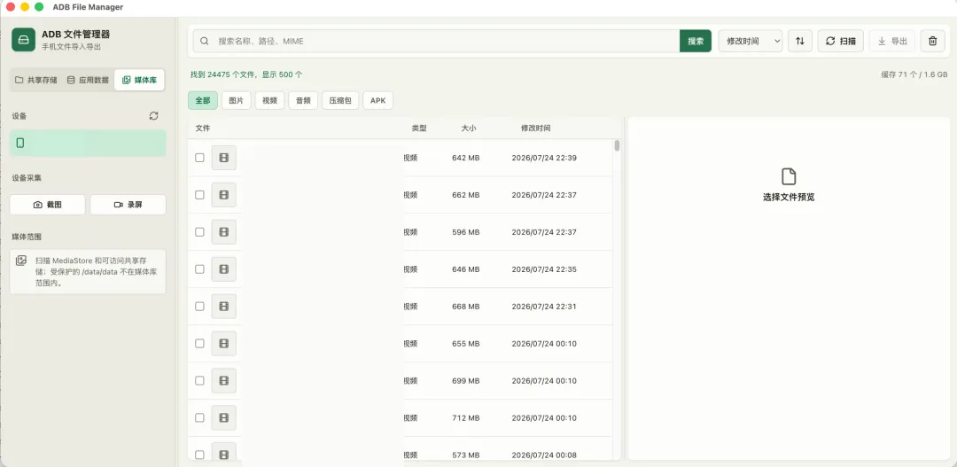
Task: Click date 2026/07/24 00:08
Action: (544, 455)
